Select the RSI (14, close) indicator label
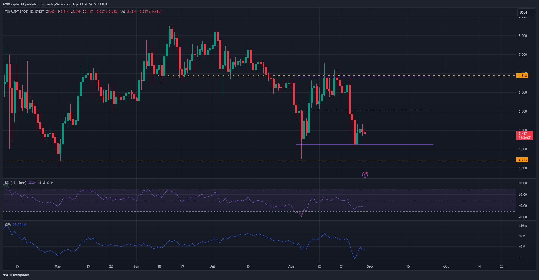The height and width of the screenshot is (280, 539). tap(16, 183)
